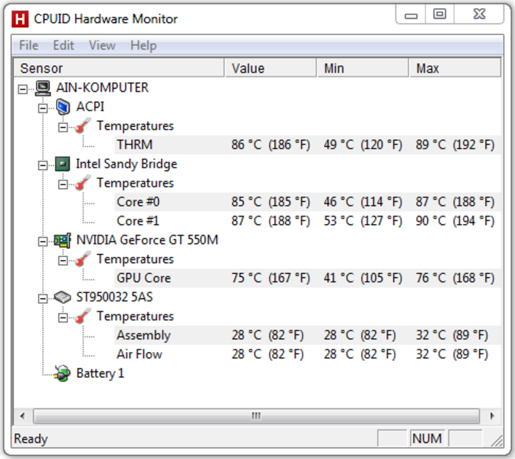Open the Help menu
The height and width of the screenshot is (459, 515).
[x=143, y=45]
